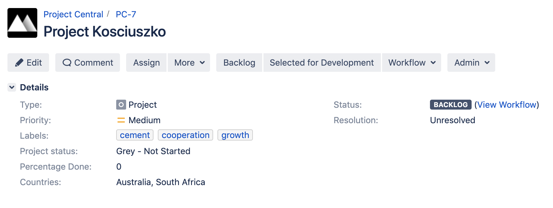
Task: Click the Comment bubble icon
Action: pos(67,62)
